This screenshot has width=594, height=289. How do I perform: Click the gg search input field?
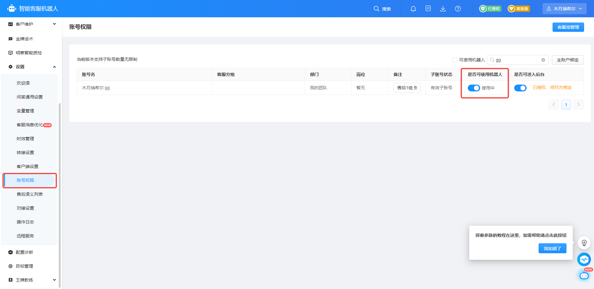click(518, 60)
